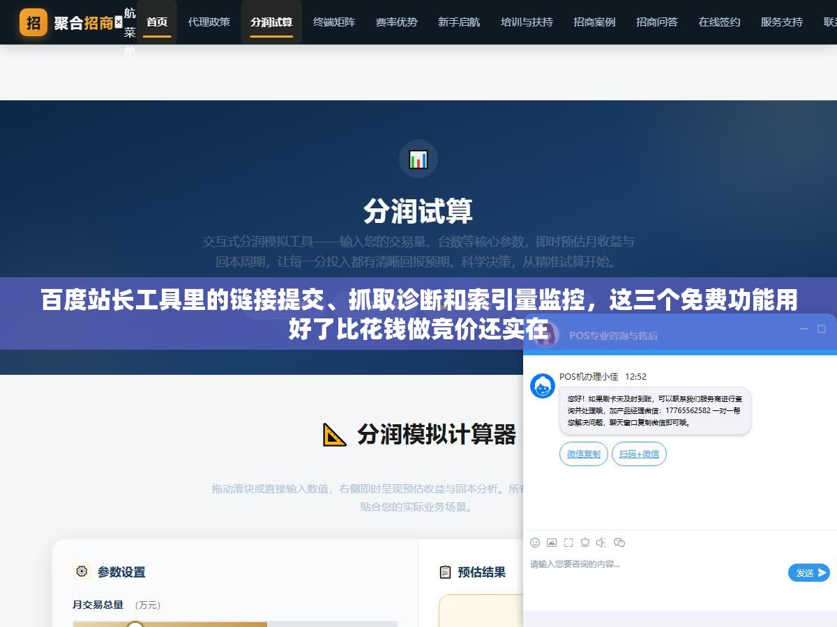Open the 在线签约 nav item
This screenshot has width=837, height=627.
pyautogui.click(x=719, y=22)
